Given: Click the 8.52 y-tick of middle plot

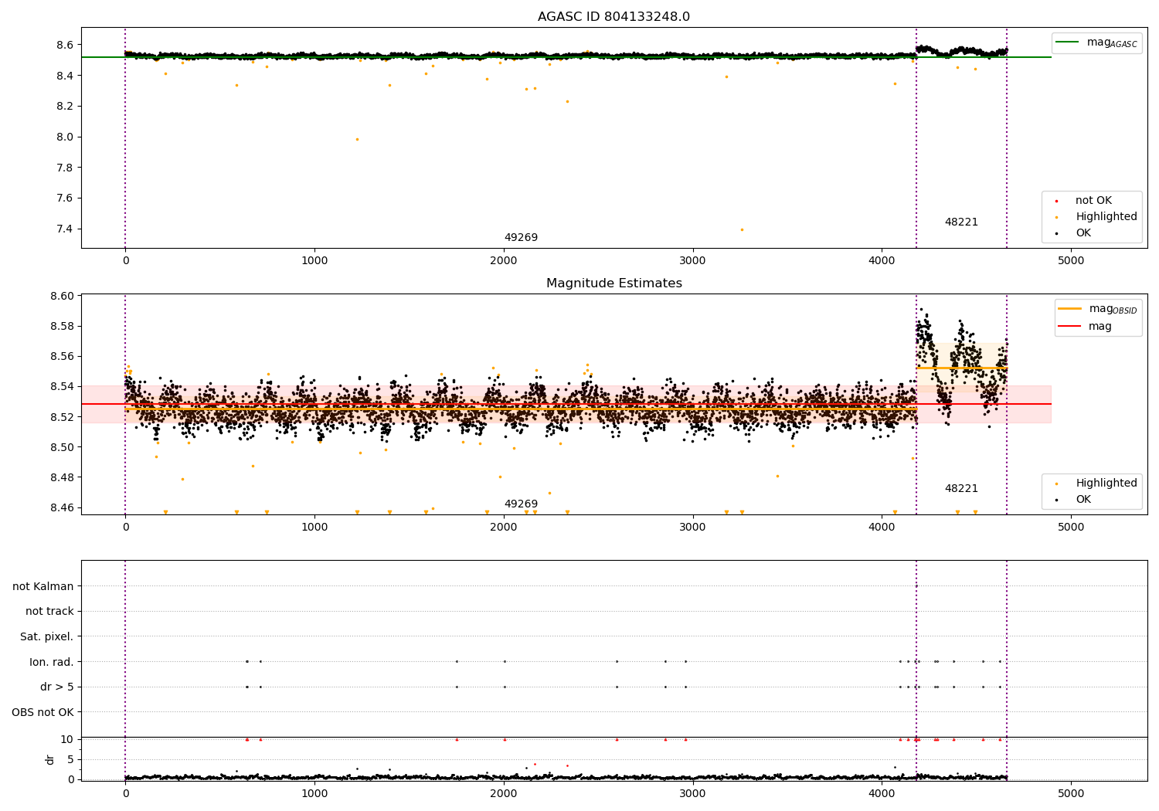Looking at the screenshot, I should [62, 417].
